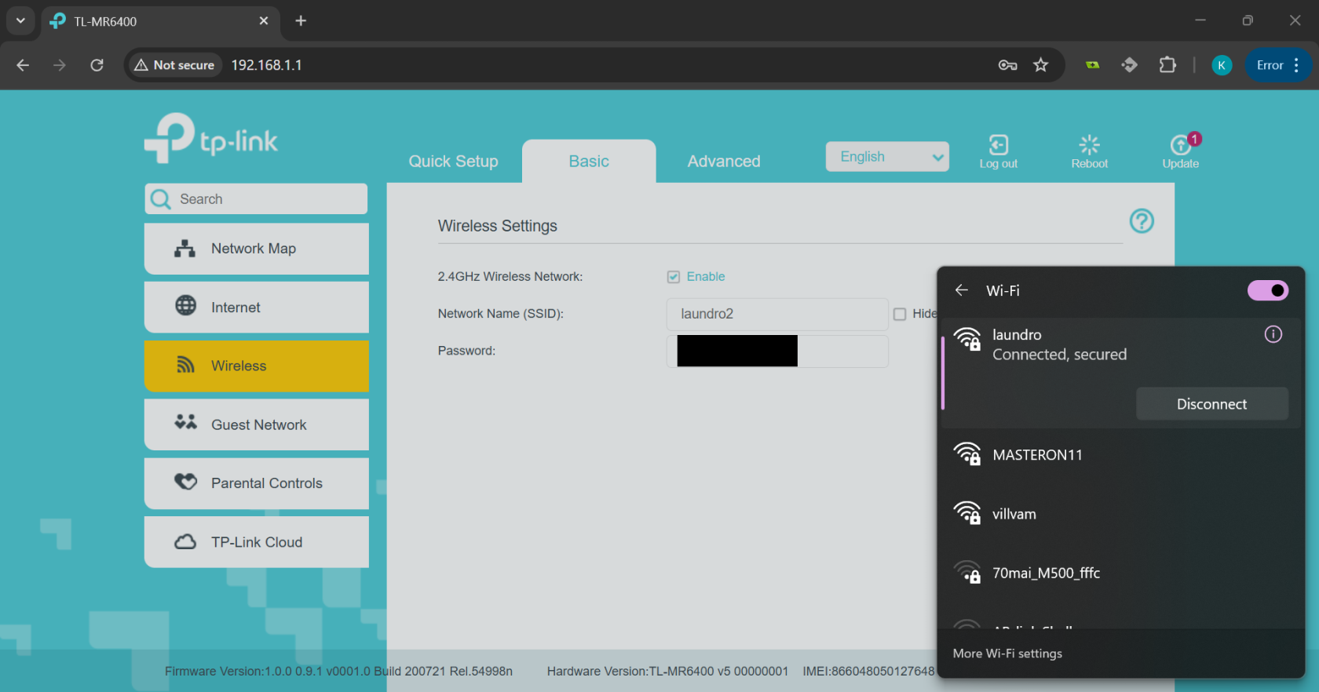1319x692 pixels.
Task: Open a new browser tab
Action: [301, 21]
